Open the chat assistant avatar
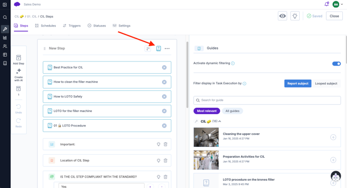Viewport: 347px width, 188px height. click(336, 176)
